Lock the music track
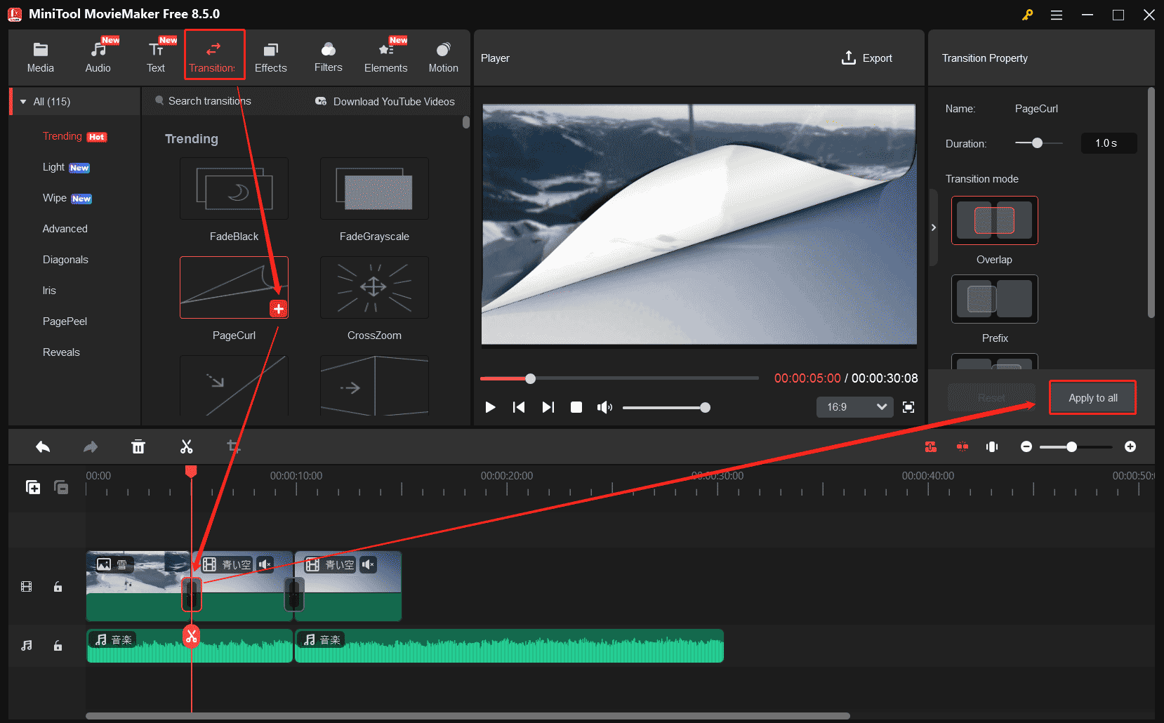The height and width of the screenshot is (723, 1164). click(58, 646)
